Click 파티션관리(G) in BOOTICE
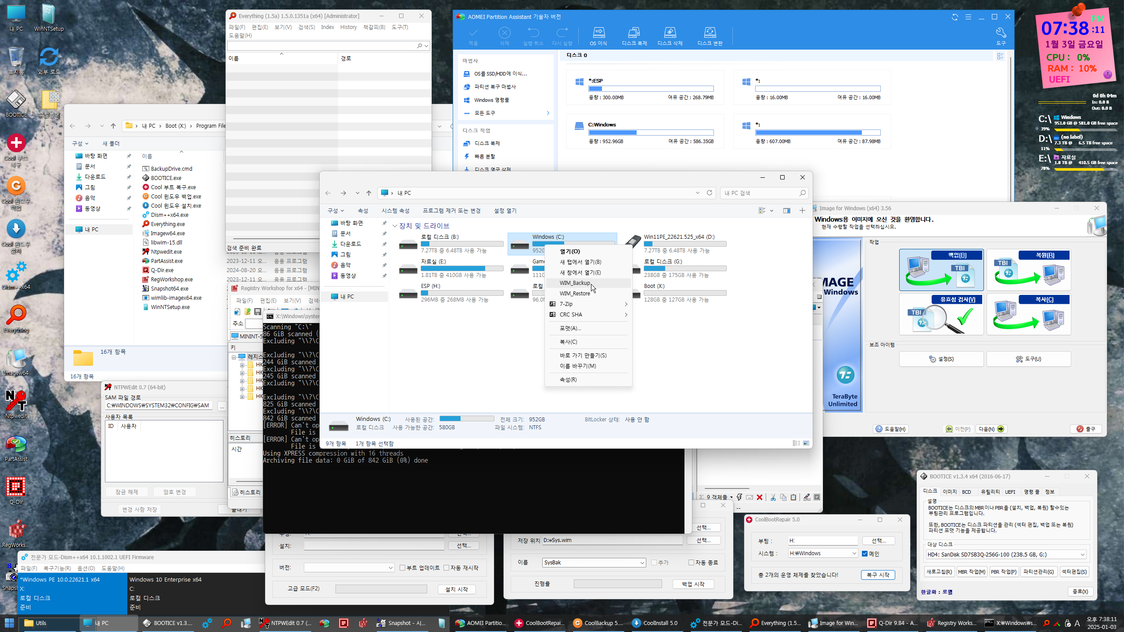 point(1038,571)
